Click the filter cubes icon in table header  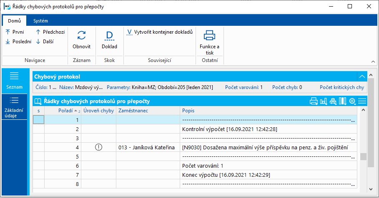pos(333,101)
